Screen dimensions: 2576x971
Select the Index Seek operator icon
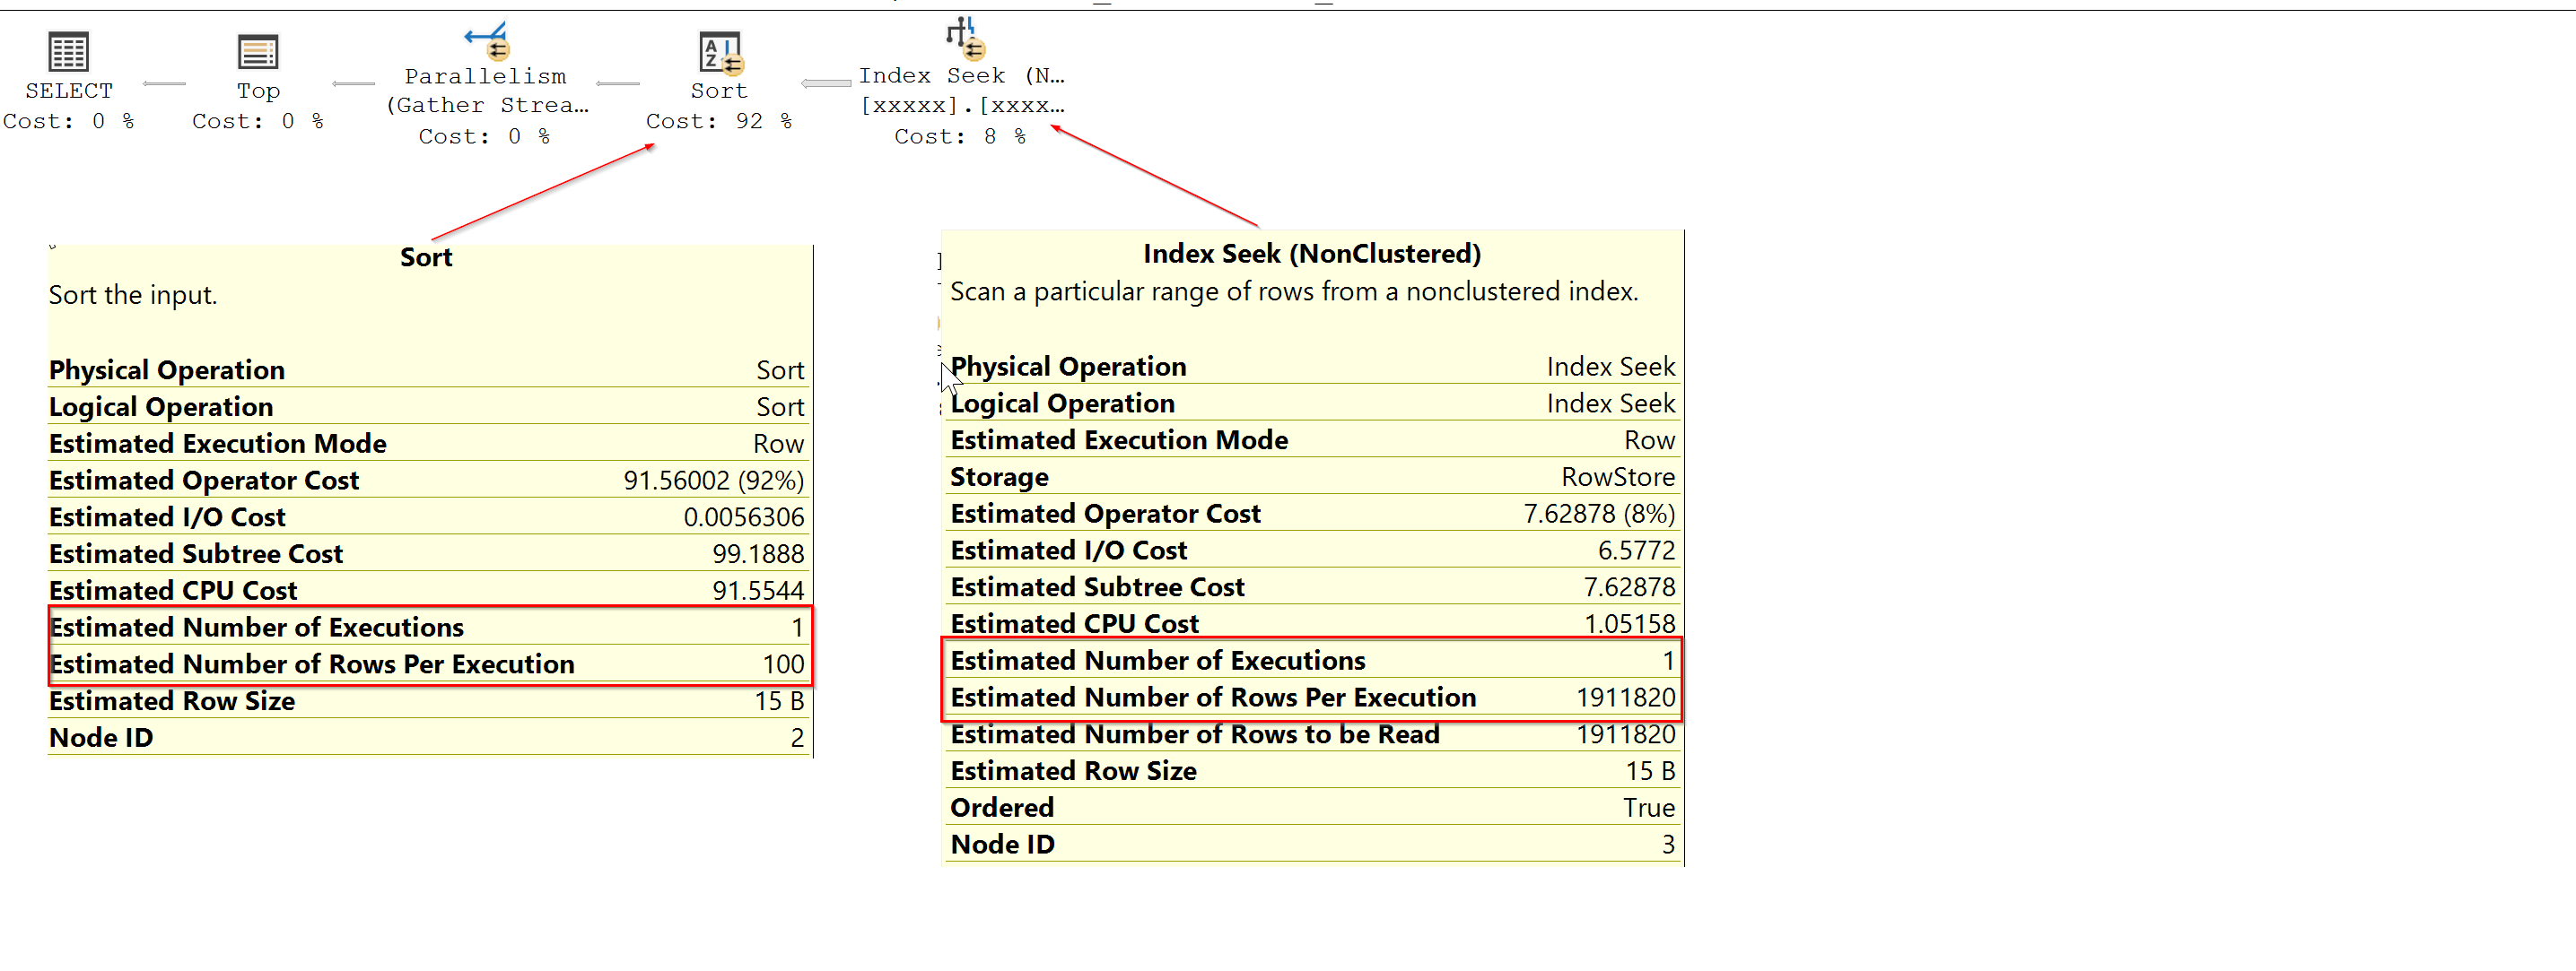[964, 37]
